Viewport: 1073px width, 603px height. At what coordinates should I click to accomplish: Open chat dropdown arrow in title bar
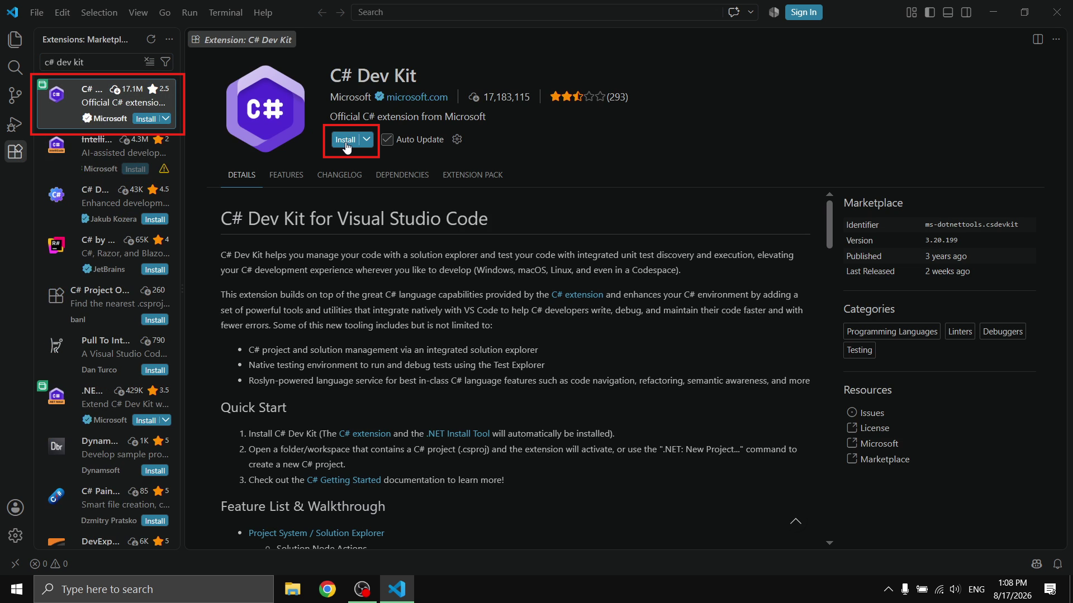click(x=751, y=12)
